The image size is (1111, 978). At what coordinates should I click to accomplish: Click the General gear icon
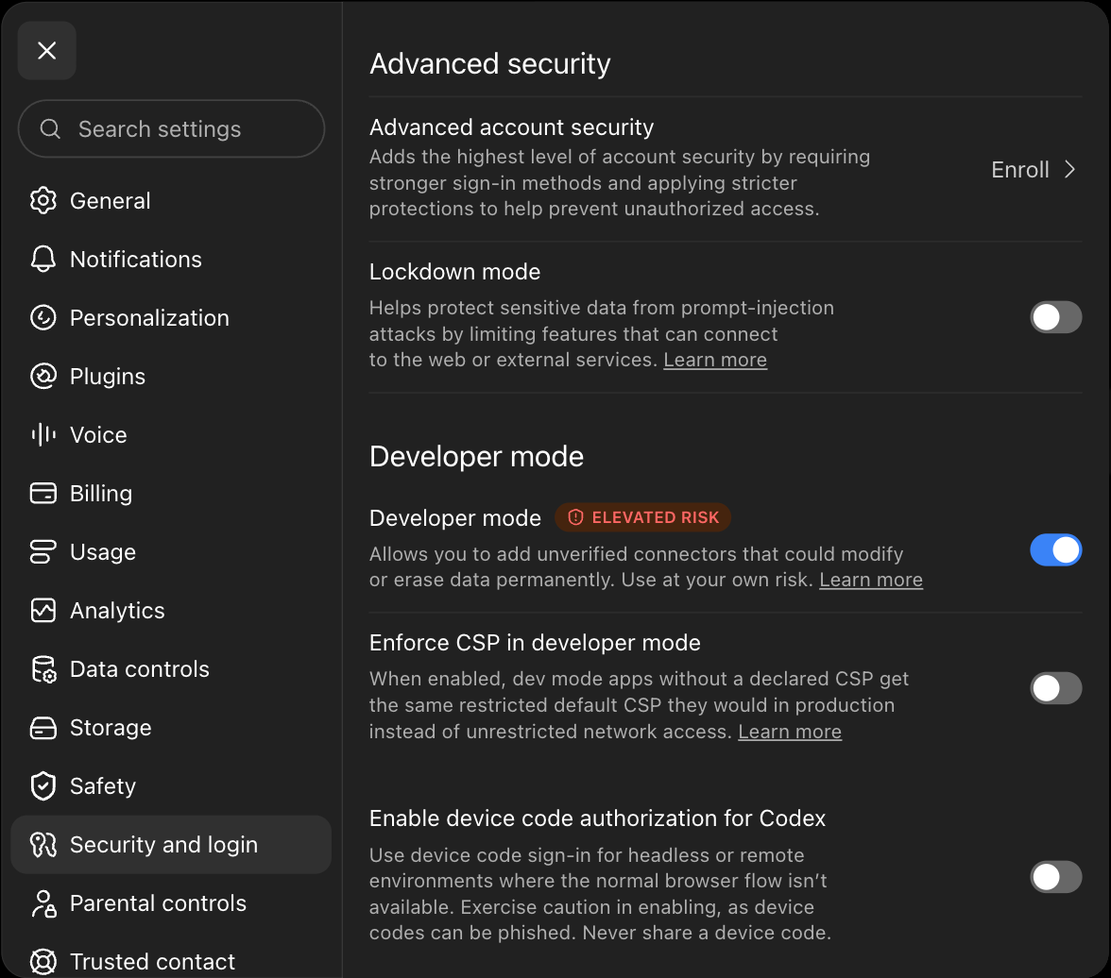[43, 200]
